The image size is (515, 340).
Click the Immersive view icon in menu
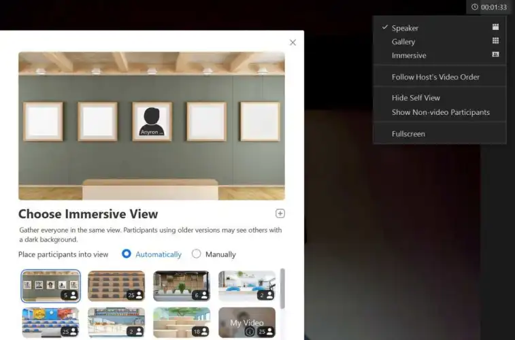tap(495, 55)
